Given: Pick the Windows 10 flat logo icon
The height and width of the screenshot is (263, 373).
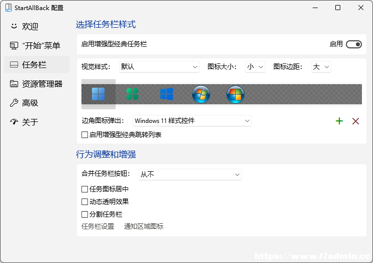Looking at the screenshot, I should click(x=166, y=94).
